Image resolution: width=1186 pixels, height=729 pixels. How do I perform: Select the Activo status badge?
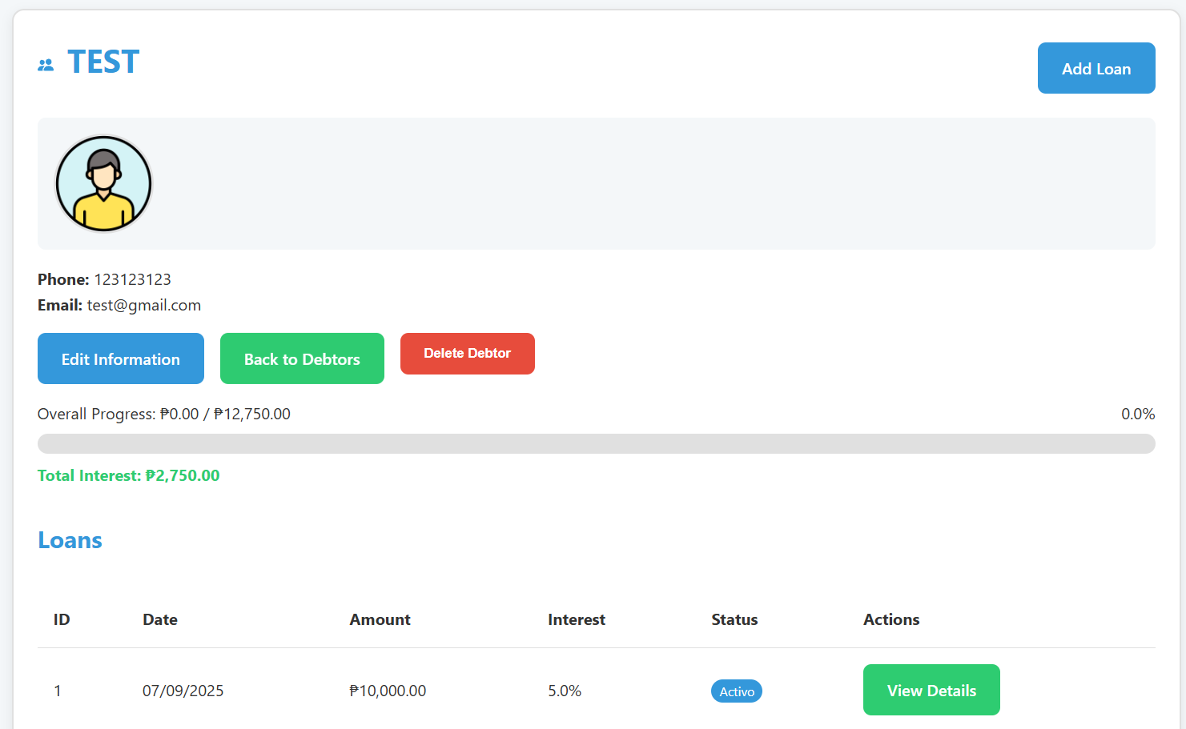pos(737,691)
